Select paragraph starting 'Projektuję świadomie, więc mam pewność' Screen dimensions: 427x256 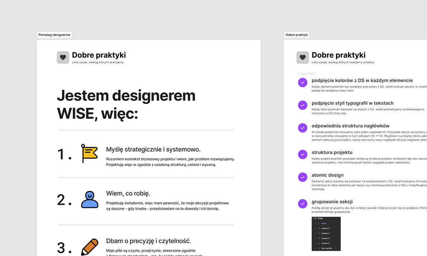(x=168, y=206)
